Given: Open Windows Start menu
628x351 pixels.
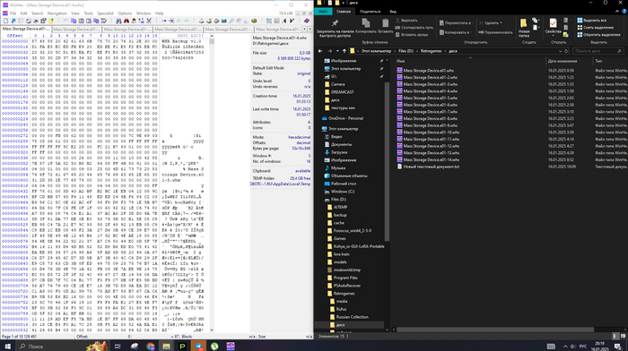Looking at the screenshot, I should (7, 347).
